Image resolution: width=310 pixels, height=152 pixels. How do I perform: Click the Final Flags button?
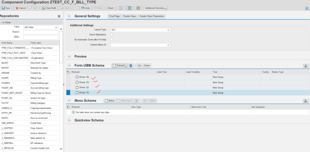pos(115,16)
